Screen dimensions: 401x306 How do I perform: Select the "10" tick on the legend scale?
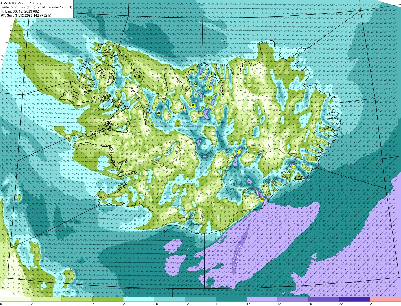tap(156, 304)
